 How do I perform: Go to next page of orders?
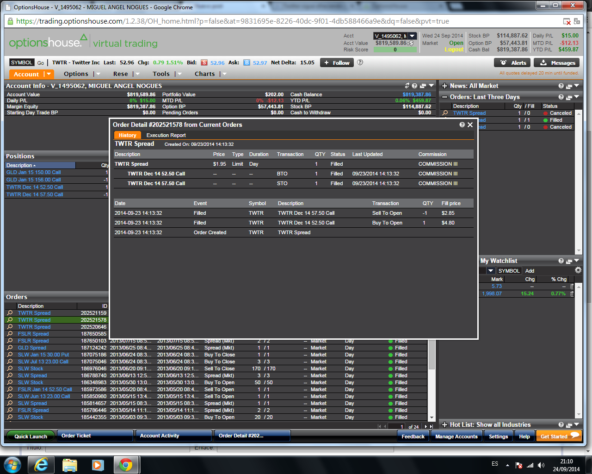[x=425, y=427]
